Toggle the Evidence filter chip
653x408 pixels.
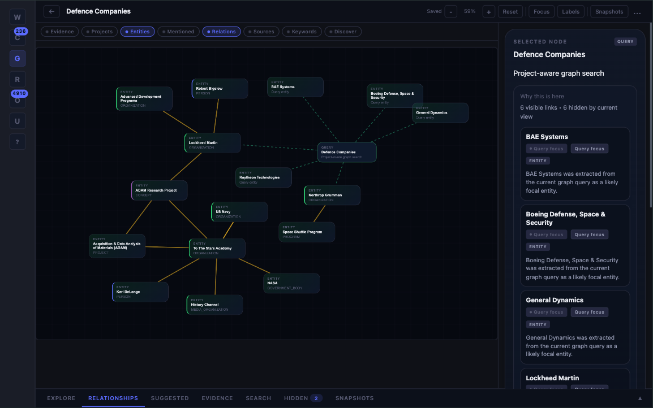point(59,32)
